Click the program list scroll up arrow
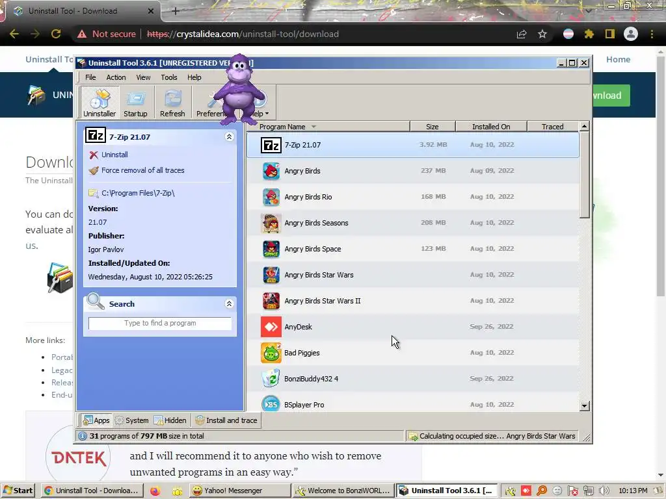The image size is (666, 499). click(585, 127)
